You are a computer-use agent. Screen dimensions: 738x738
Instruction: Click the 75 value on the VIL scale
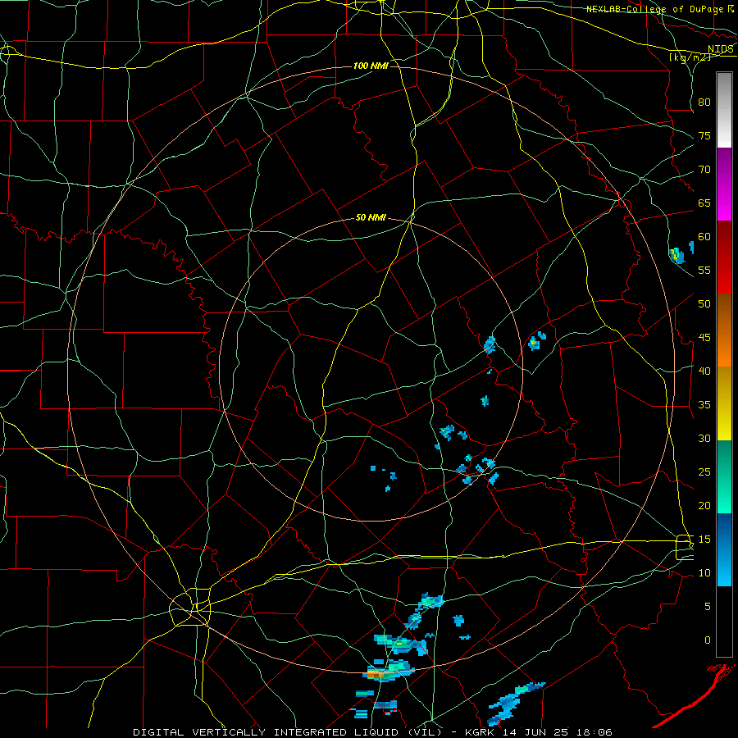(x=704, y=136)
